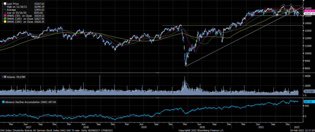Click the 200M volume axis label
Viewport: 315px width, 132px height.
coord(307,86)
